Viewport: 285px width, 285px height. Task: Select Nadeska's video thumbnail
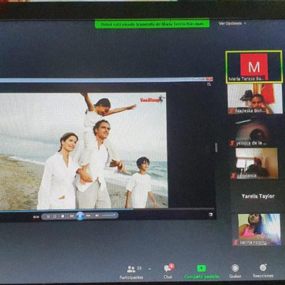[255, 99]
